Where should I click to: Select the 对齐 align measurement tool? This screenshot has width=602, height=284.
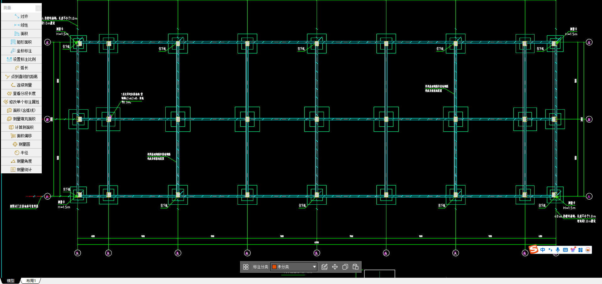tap(21, 16)
